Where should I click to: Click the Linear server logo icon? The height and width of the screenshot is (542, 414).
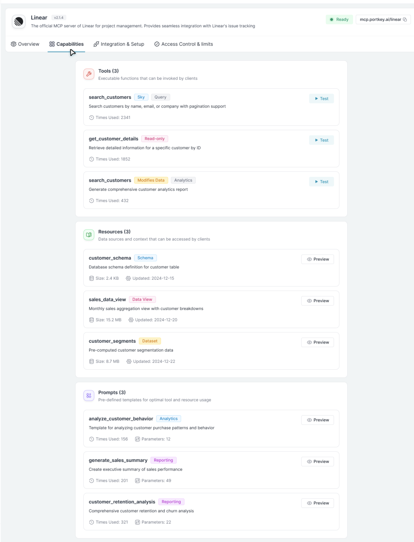click(19, 21)
